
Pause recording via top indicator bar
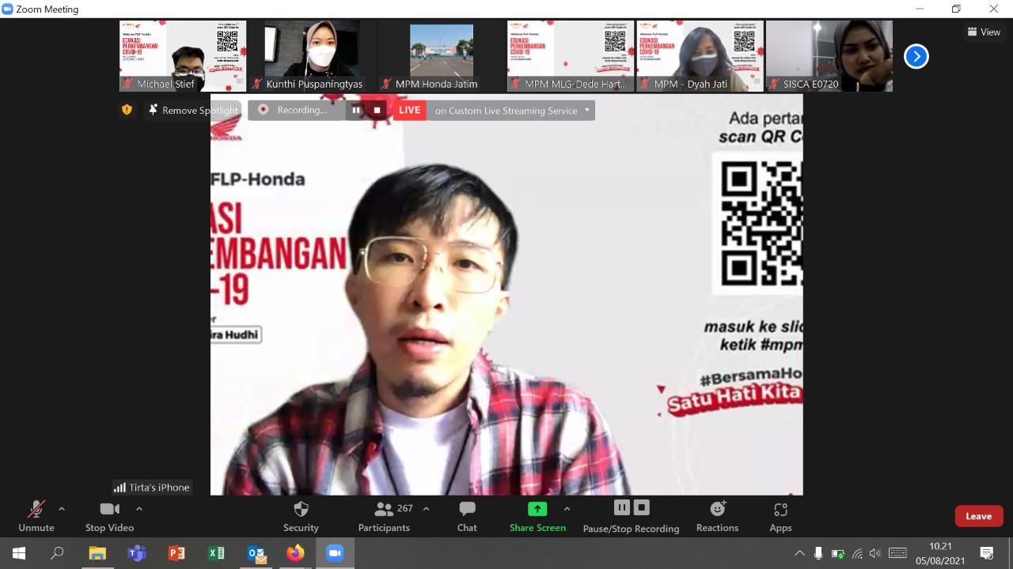click(x=356, y=111)
